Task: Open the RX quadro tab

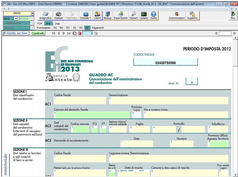Action: pyautogui.click(x=81, y=28)
